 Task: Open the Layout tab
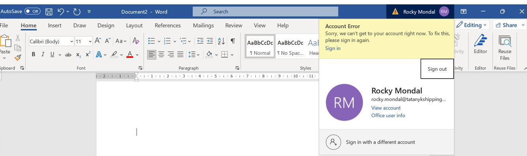(x=134, y=25)
